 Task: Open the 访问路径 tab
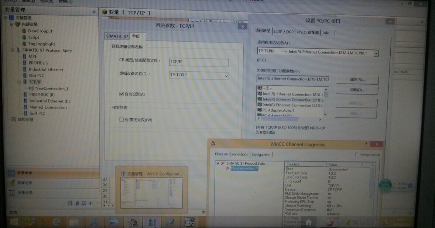pyautogui.click(x=263, y=31)
